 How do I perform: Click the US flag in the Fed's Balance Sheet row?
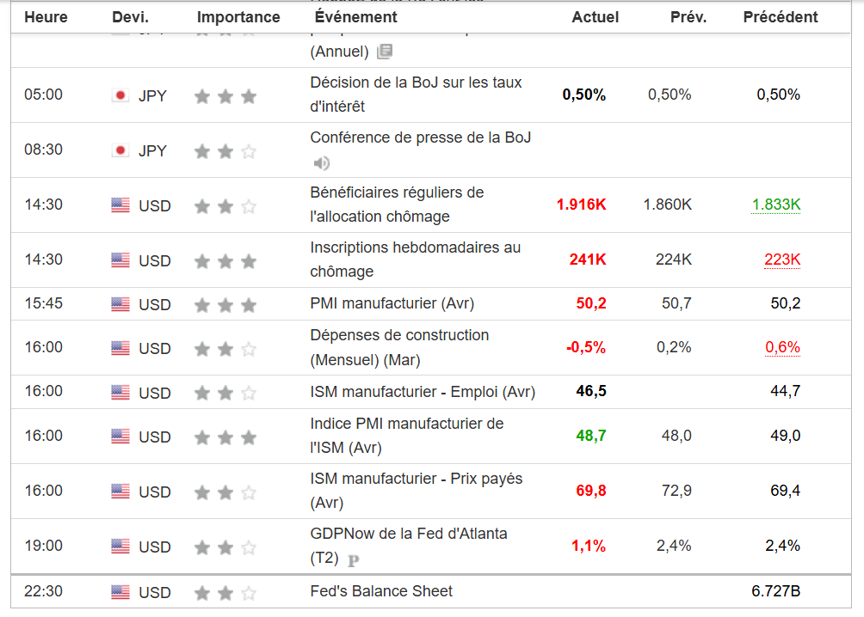120,592
